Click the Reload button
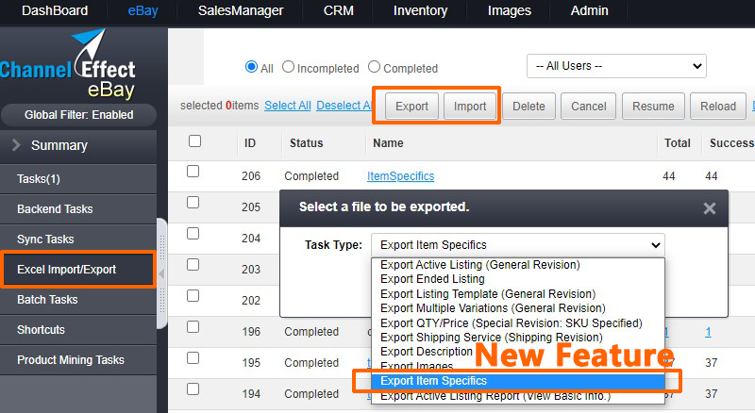This screenshot has width=755, height=413. click(718, 106)
